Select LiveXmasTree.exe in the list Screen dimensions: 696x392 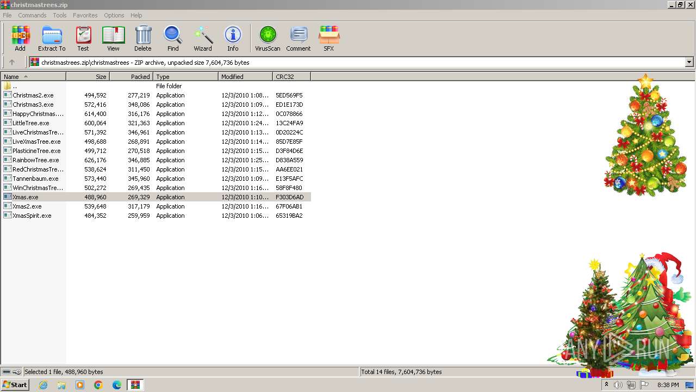pos(156,142)
